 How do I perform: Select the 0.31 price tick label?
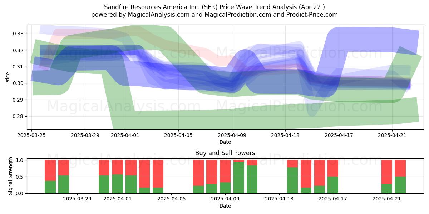point(18,67)
